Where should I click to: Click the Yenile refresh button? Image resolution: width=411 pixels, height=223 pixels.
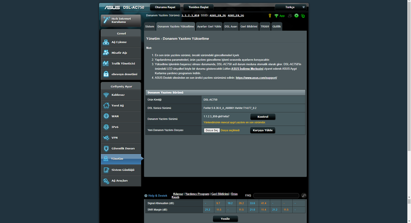[225, 219]
